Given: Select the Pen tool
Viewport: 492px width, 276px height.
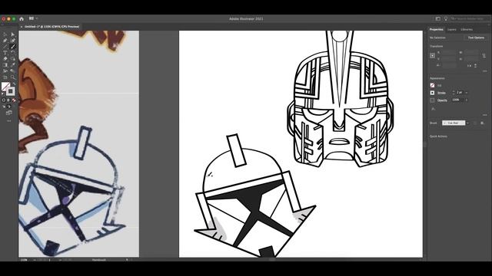Looking at the screenshot, I should [x=5, y=41].
